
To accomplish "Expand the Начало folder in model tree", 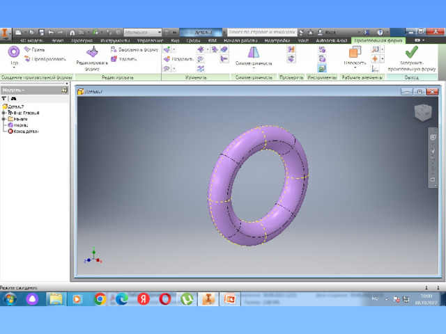I will 4,119.
